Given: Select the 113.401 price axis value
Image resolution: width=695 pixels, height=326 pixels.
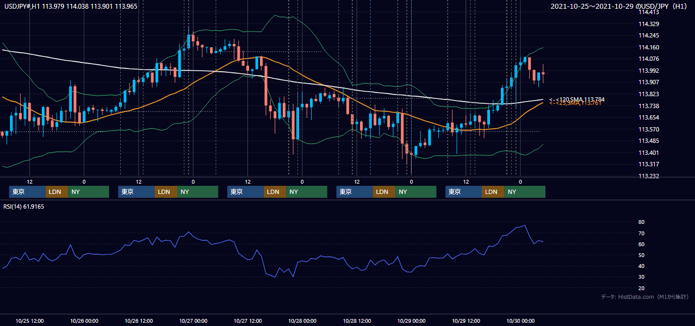Looking at the screenshot, I should click(649, 153).
